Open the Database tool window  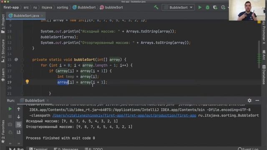point(264,75)
